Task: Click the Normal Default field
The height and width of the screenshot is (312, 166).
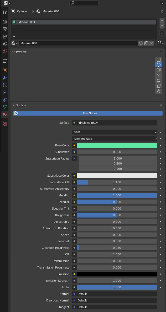Action: (x=115, y=294)
